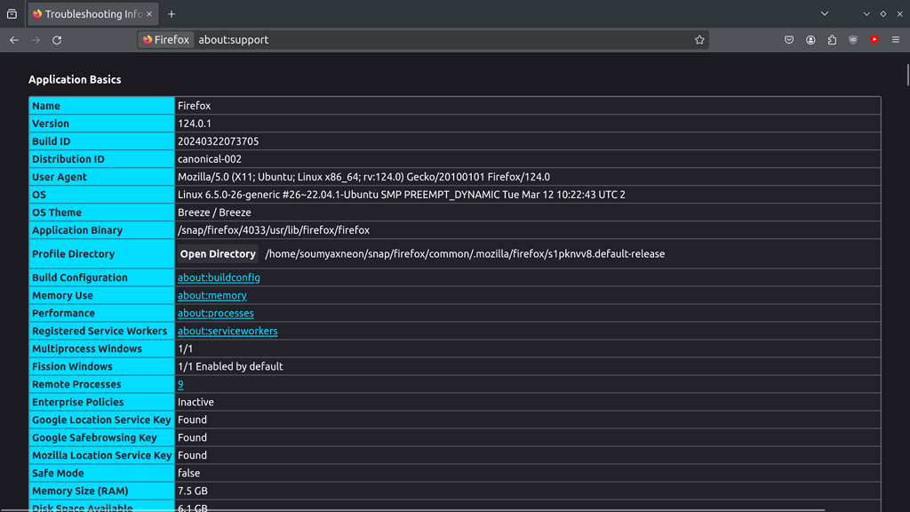
Task: Bookmark this page with the star
Action: click(x=698, y=40)
